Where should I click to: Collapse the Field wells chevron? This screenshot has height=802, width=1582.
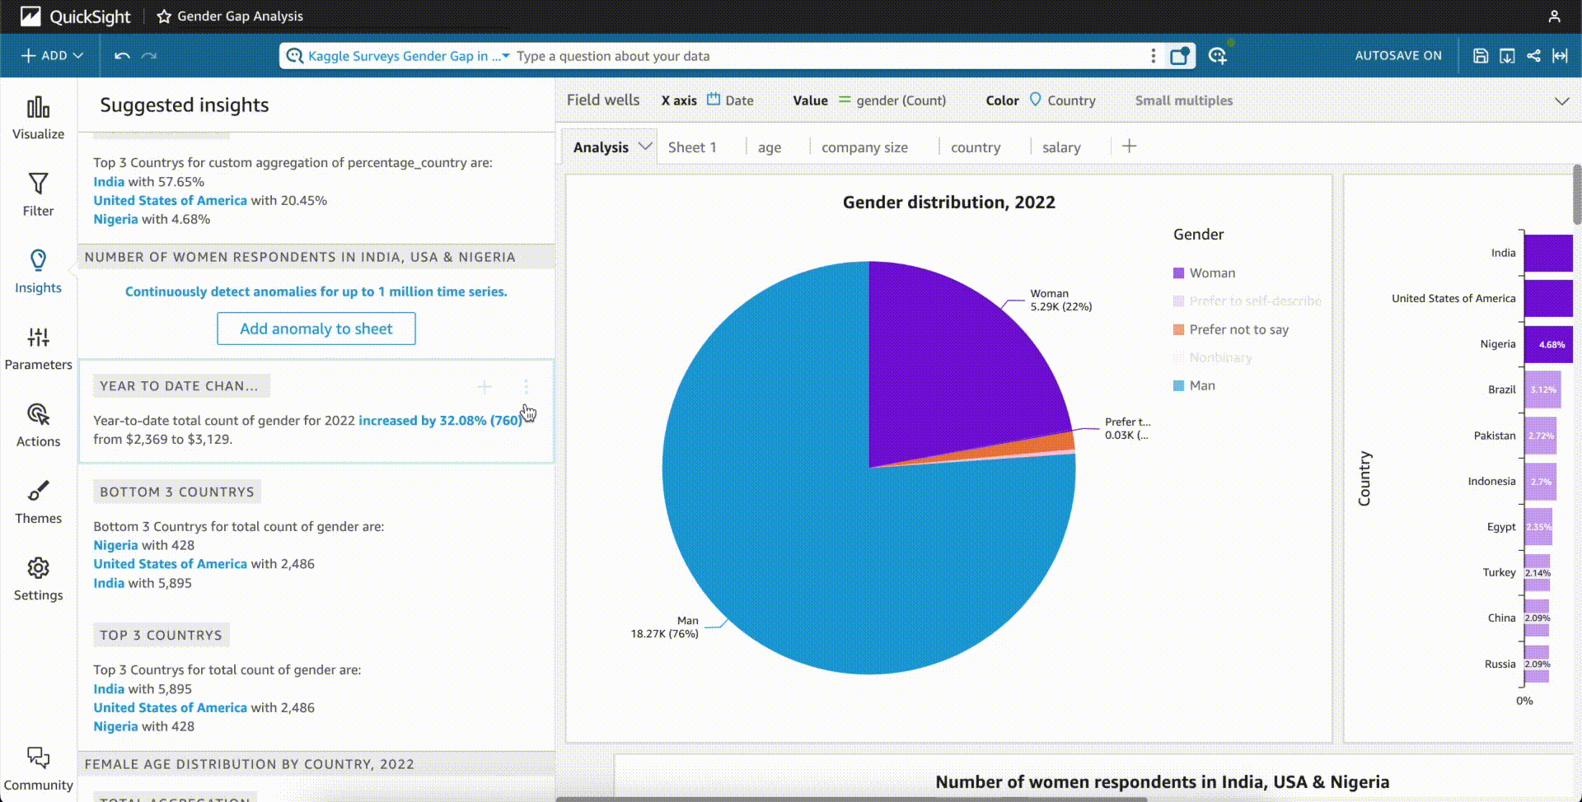click(1561, 101)
